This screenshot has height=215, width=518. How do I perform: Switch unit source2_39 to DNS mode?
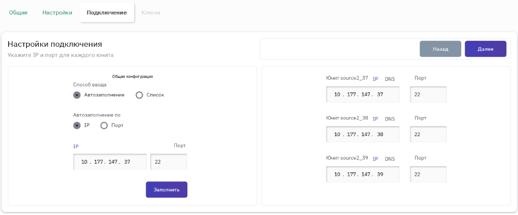click(390, 159)
